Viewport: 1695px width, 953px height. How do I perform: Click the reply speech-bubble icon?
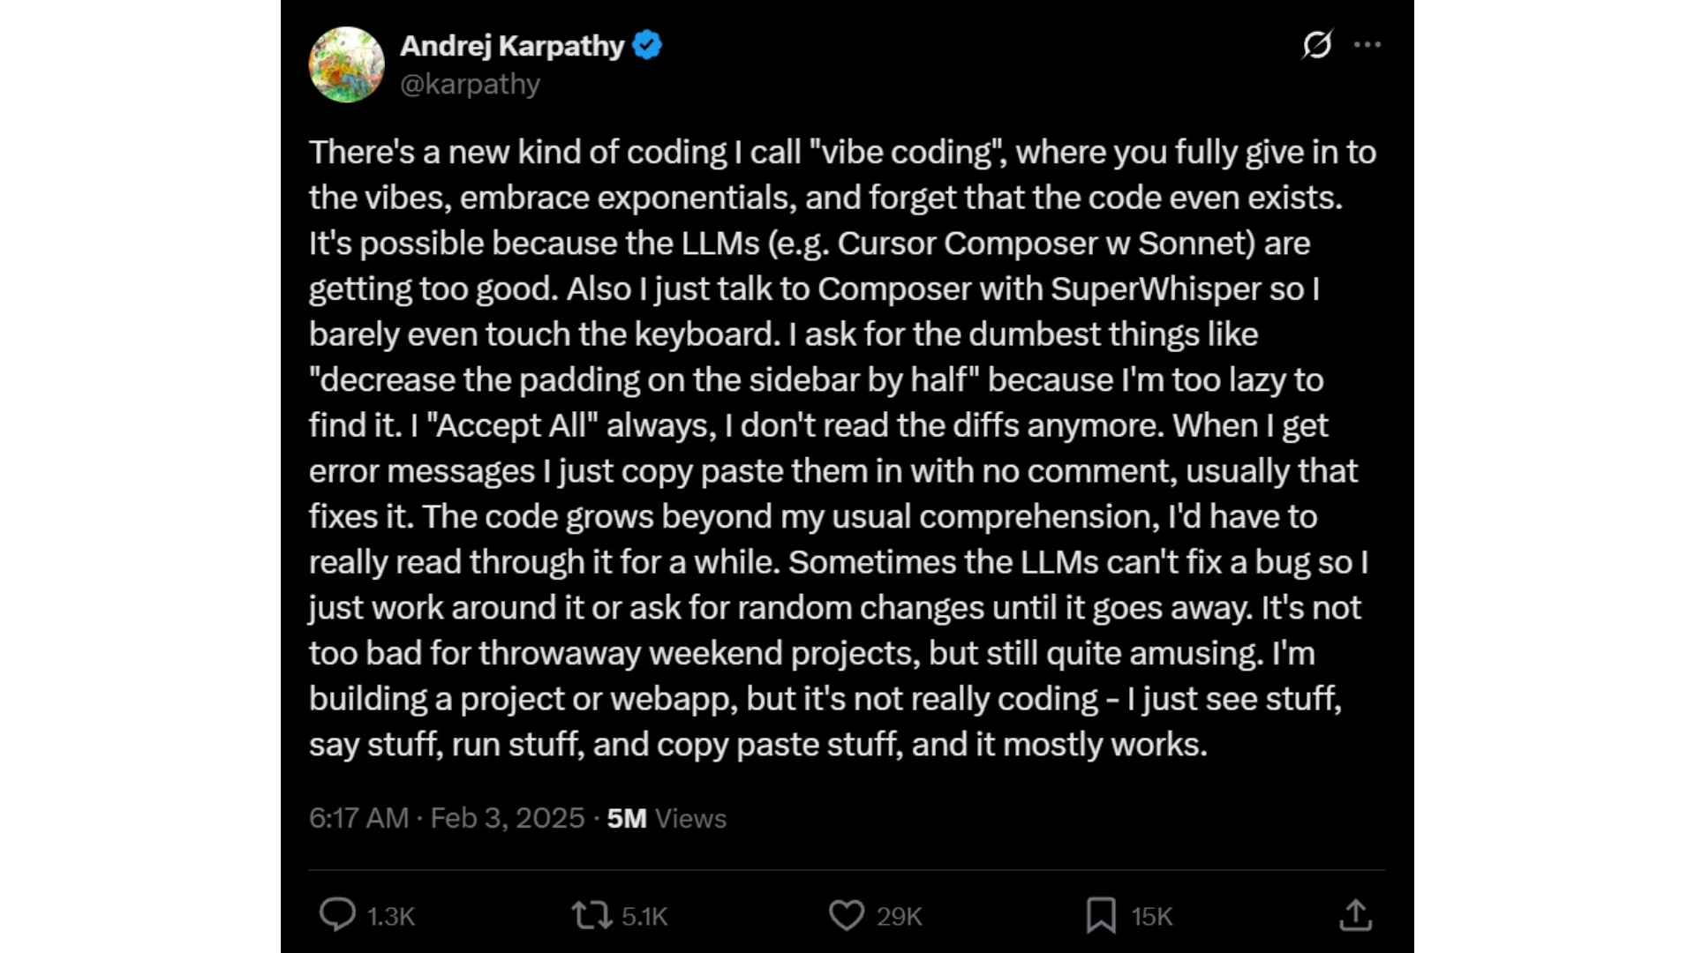337,915
